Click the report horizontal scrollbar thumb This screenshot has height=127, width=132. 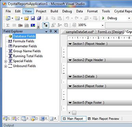(x=74, y=113)
